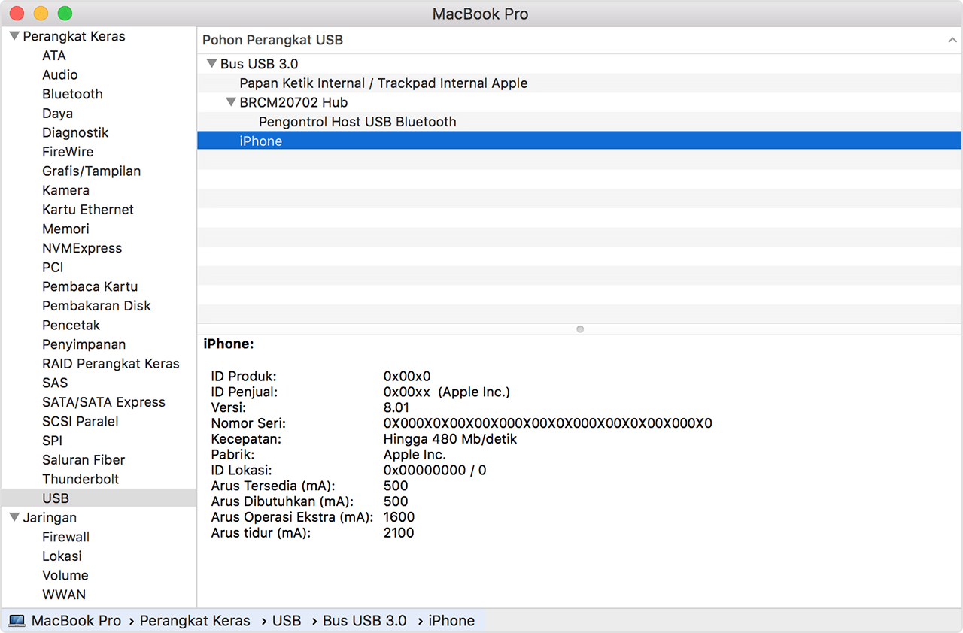Open Diagnostik in the sidebar

click(75, 132)
